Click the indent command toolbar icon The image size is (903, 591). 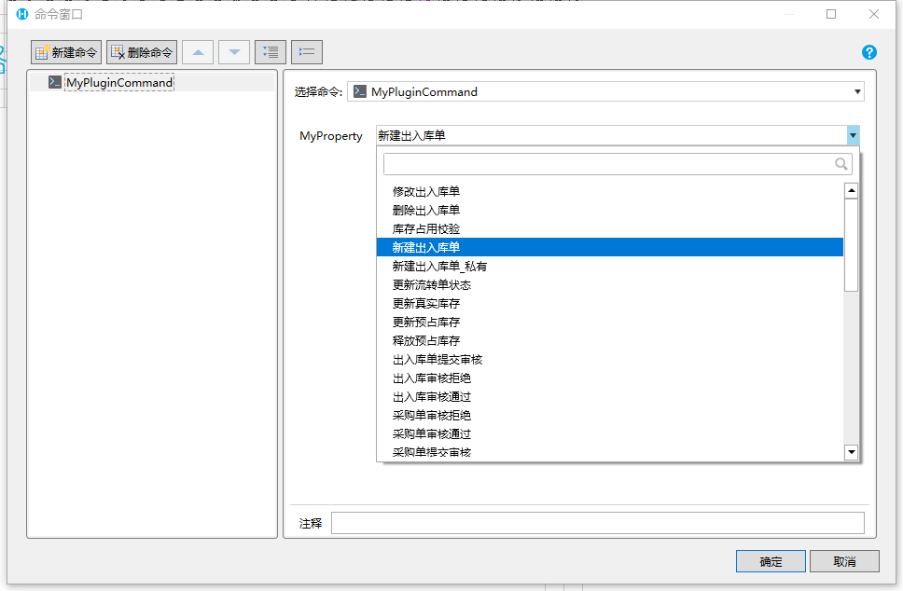tap(271, 52)
